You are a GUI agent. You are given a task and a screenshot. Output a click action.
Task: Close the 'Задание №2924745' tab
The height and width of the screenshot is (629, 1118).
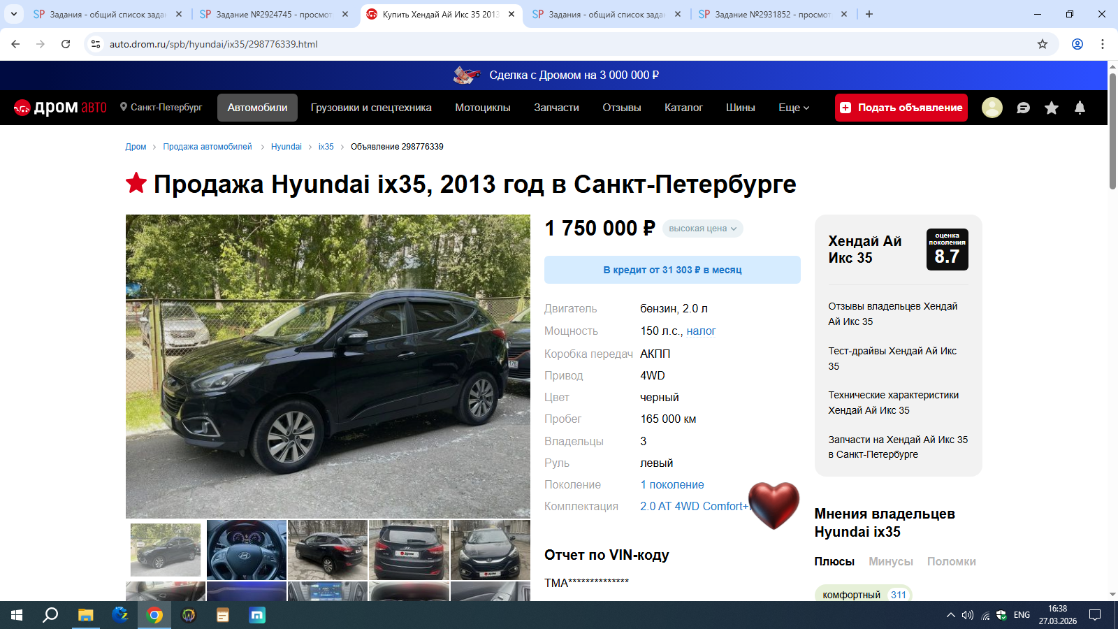click(x=345, y=14)
